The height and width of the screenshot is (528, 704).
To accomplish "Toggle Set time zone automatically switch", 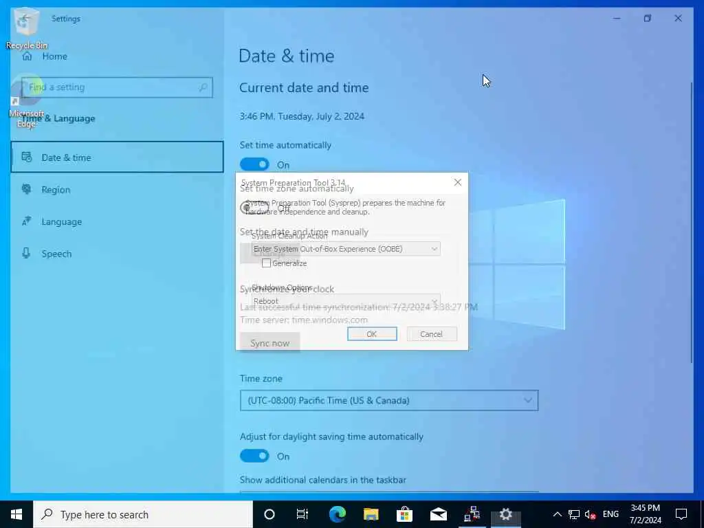I will (254, 208).
